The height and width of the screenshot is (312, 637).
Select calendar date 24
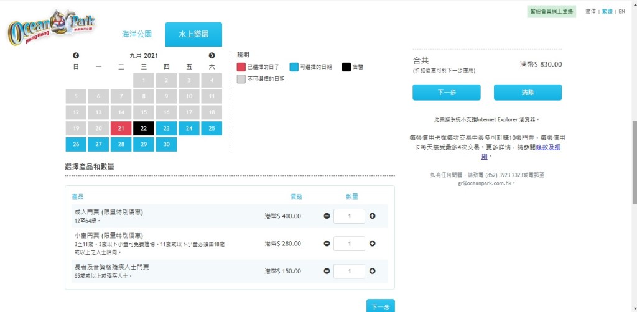tap(189, 128)
